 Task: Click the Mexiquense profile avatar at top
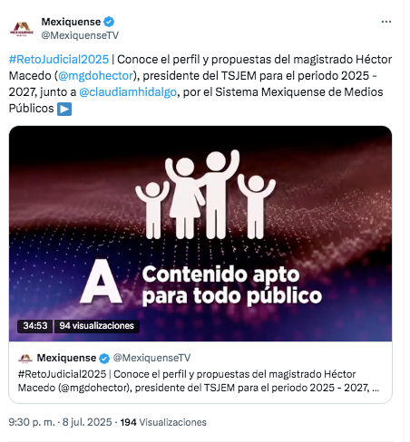pos(22,29)
